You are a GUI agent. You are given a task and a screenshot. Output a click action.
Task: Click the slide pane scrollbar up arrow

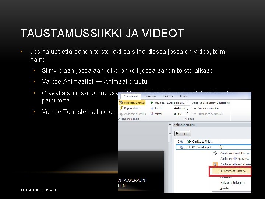click(x=170, y=125)
